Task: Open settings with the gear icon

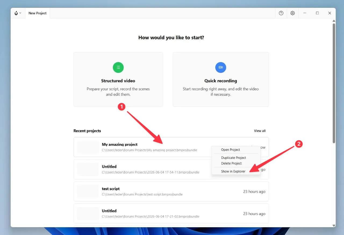Action: pyautogui.click(x=293, y=13)
